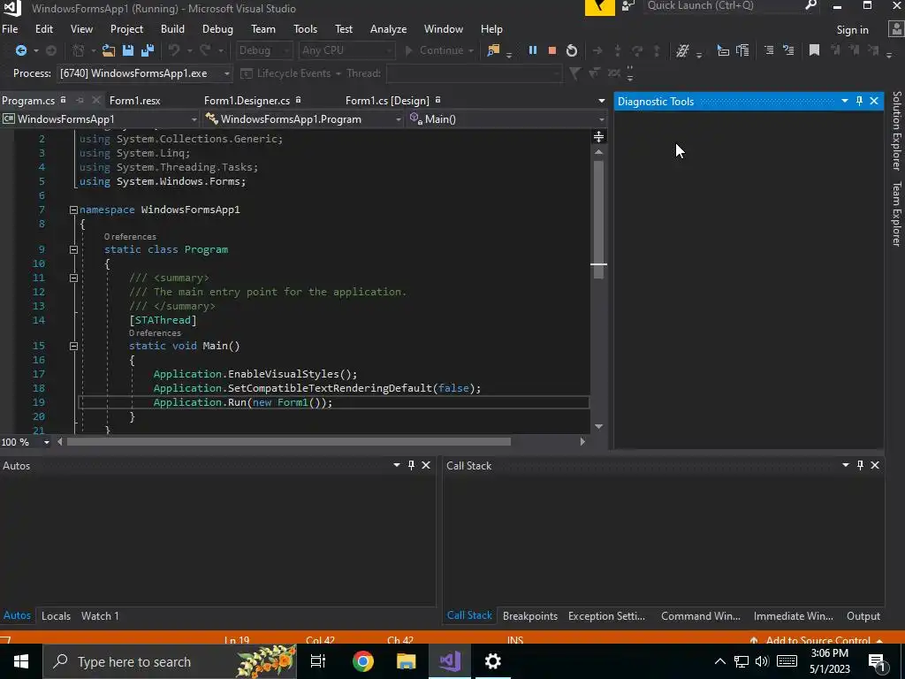Open the Team Explorer side tab

[x=896, y=214]
